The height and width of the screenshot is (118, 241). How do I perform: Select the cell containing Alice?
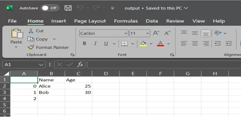pos(51,86)
